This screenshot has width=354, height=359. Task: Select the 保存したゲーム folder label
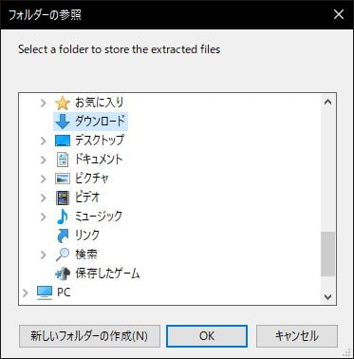tap(107, 274)
